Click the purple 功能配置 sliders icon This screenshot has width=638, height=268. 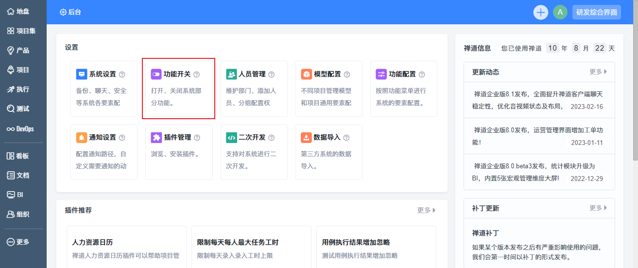pos(381,74)
